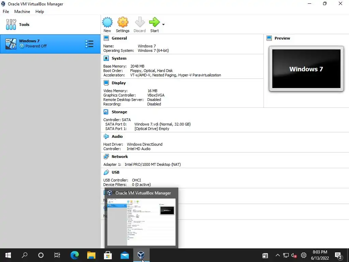Click the Windows Start button
The width and height of the screenshot is (349, 262).
8,255
